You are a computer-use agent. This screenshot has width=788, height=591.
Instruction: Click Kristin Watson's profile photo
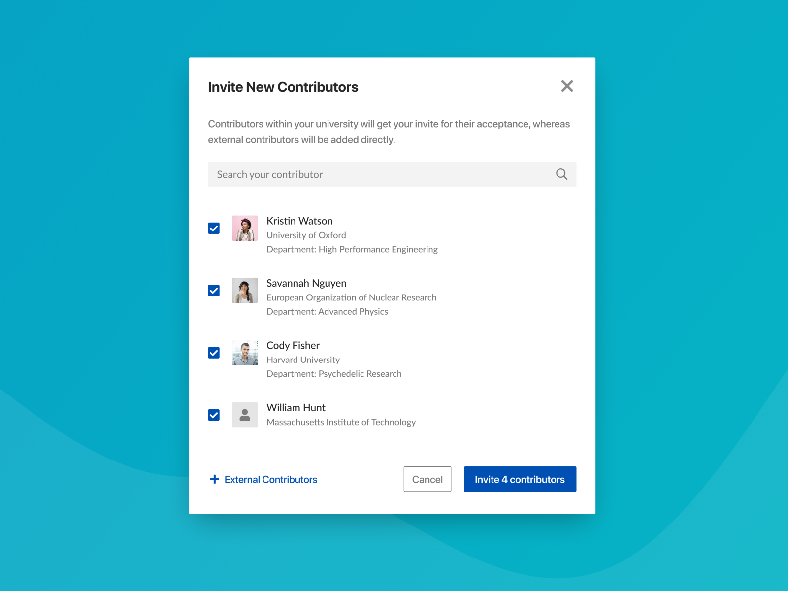(x=245, y=228)
